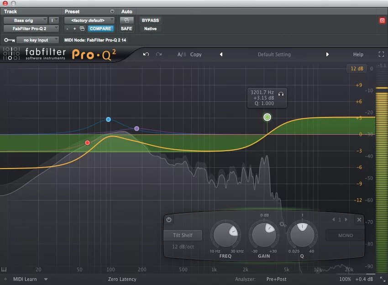
Task: Click the key input icon
Action: 10,40
